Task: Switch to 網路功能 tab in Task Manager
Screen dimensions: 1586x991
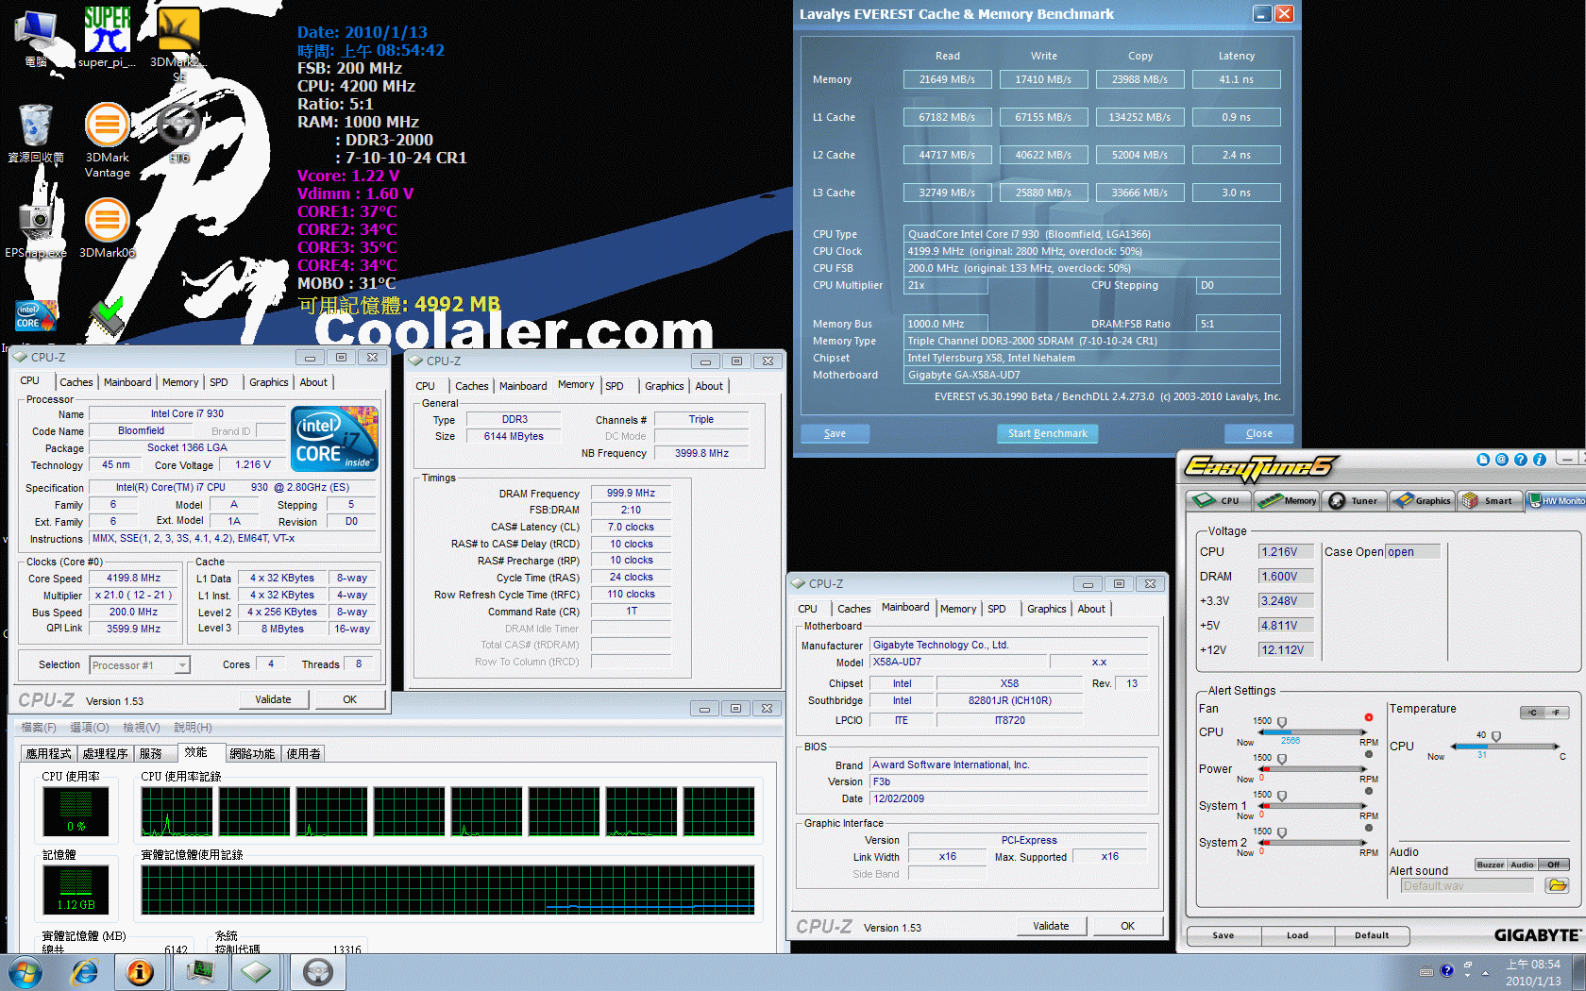Action: tap(252, 753)
